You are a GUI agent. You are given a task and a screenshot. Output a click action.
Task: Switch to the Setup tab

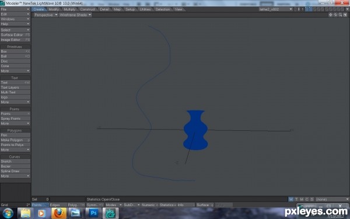[x=130, y=9]
